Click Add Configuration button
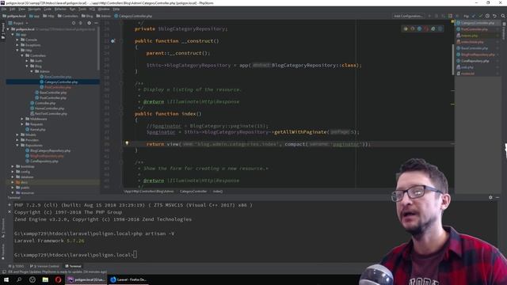Image resolution: width=507 pixels, height=285 pixels. pos(408,16)
